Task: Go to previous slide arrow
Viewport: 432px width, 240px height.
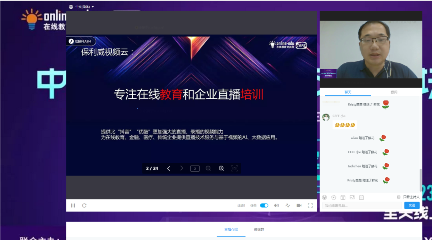Action: [168, 168]
